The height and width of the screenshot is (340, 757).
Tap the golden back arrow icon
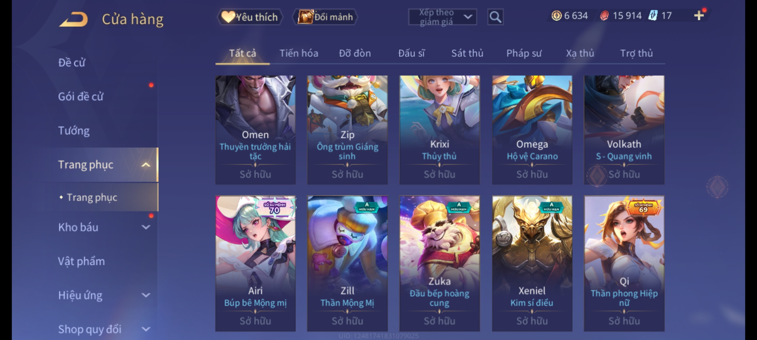pos(73,19)
